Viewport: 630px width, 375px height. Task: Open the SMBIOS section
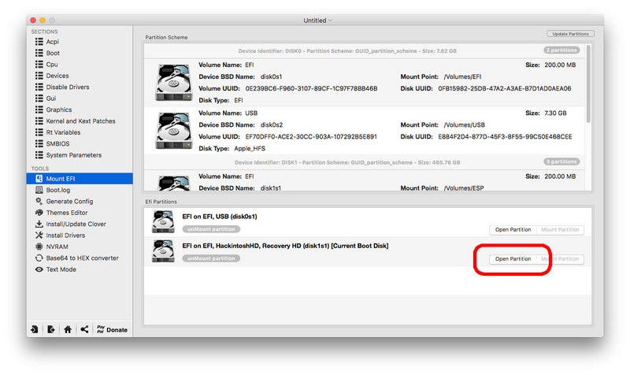point(57,143)
